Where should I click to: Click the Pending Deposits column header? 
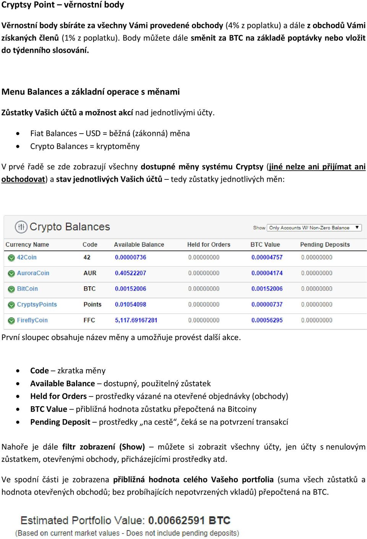[x=325, y=244]
